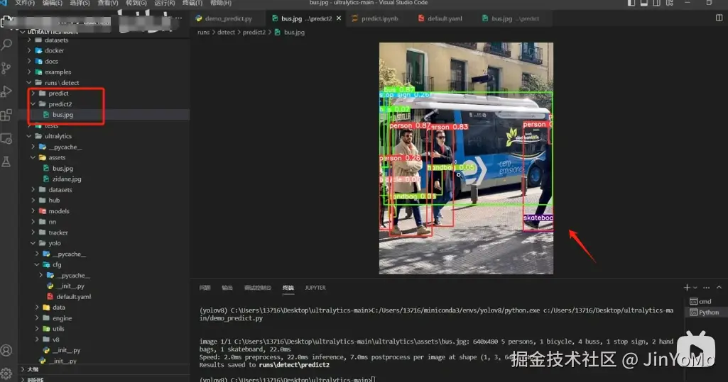728x382 pixels.
Task: Collapse the predict2 folder
Action: [x=33, y=104]
